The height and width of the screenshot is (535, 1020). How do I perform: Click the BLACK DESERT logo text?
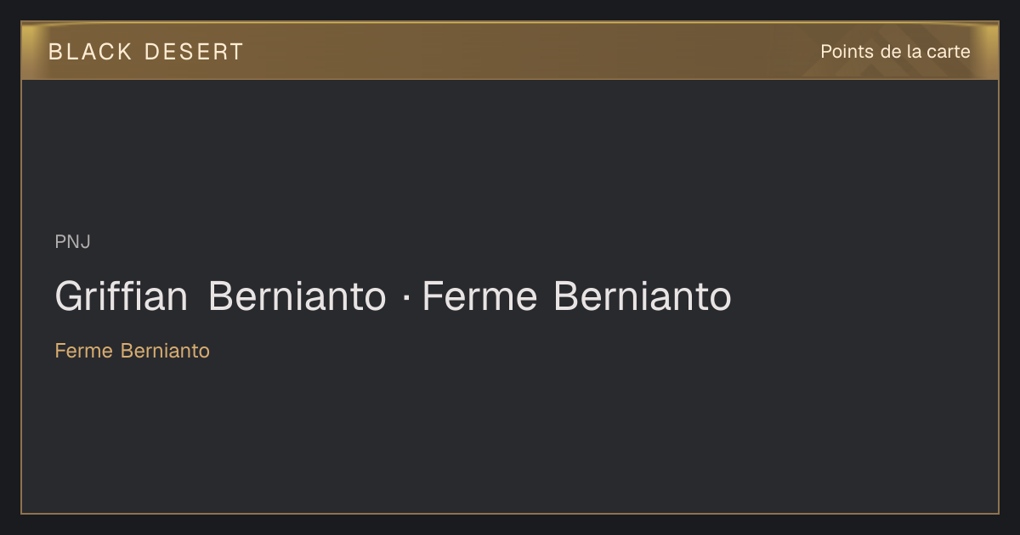146,52
